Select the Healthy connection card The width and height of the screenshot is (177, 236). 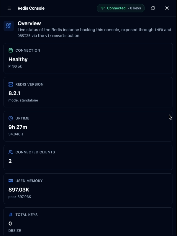(x=88, y=58)
